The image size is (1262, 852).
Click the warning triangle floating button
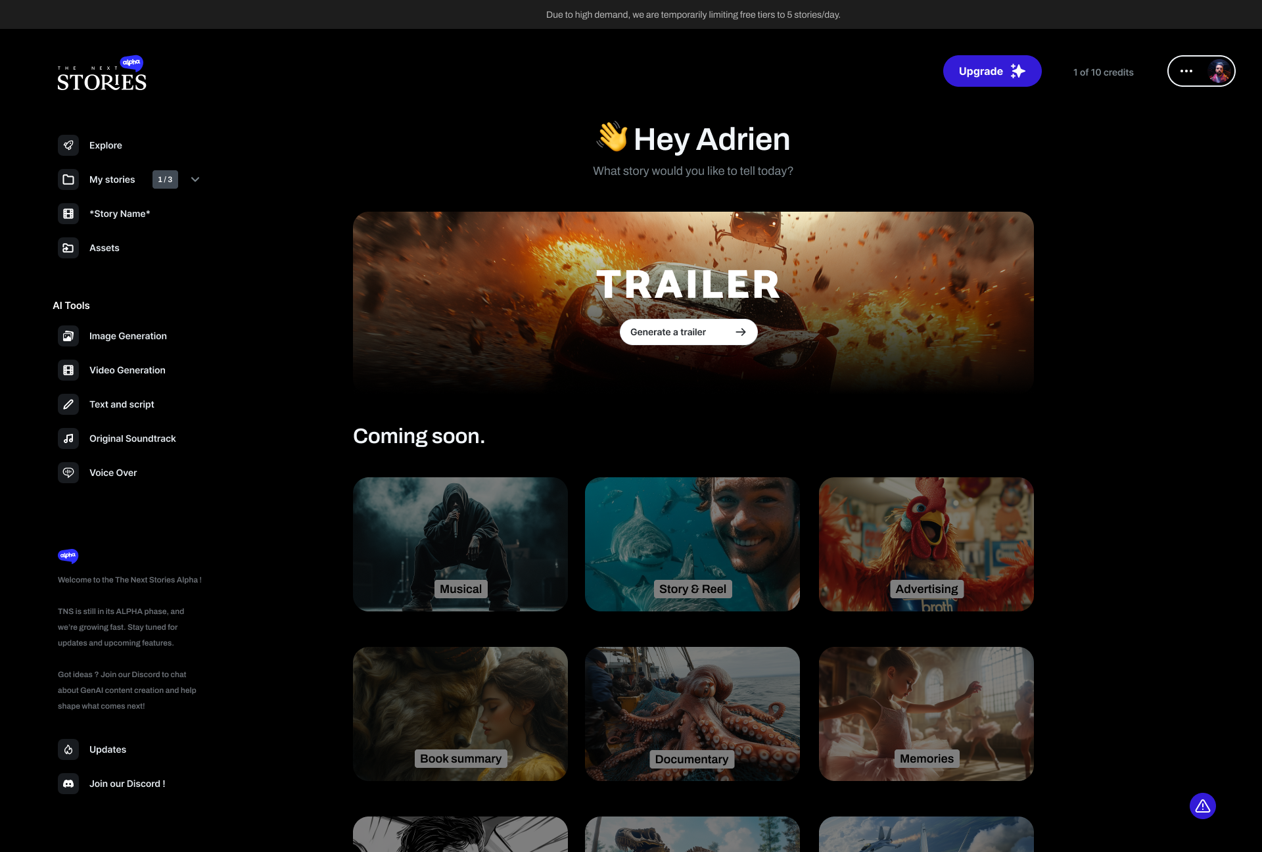click(x=1202, y=806)
